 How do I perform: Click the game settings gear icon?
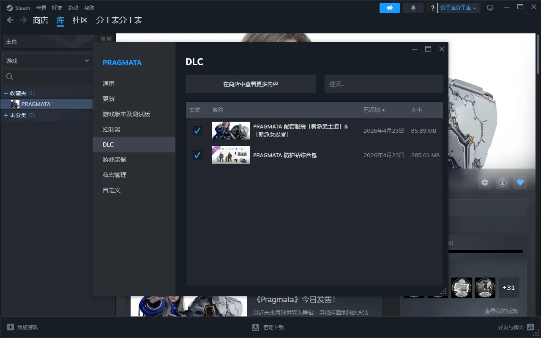tap(485, 183)
